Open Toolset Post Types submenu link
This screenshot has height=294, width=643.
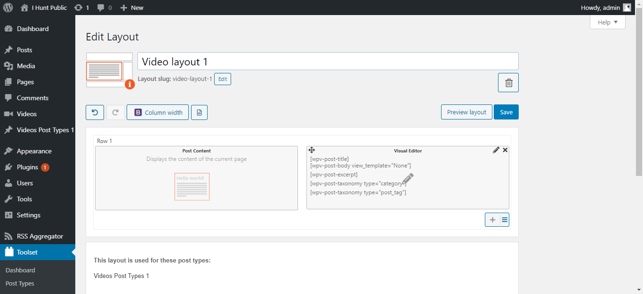tap(20, 283)
